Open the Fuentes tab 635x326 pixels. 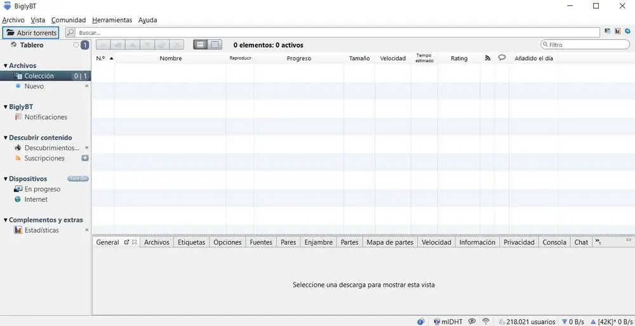(261, 242)
